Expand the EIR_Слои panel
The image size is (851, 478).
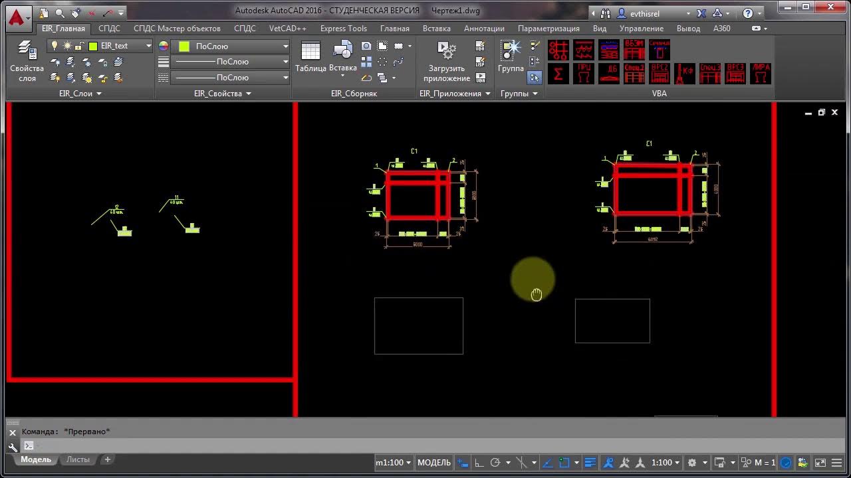pos(80,94)
